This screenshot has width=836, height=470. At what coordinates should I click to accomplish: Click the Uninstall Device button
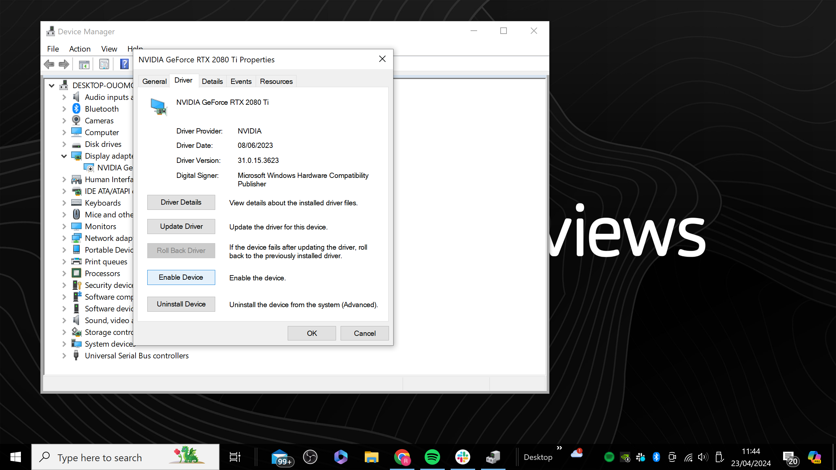tap(181, 304)
